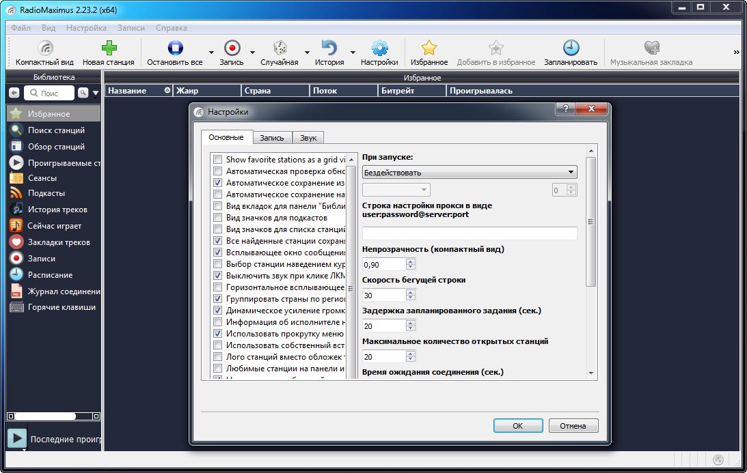Click the back arrow button in library panel
The height and width of the screenshot is (473, 747).
[14, 93]
